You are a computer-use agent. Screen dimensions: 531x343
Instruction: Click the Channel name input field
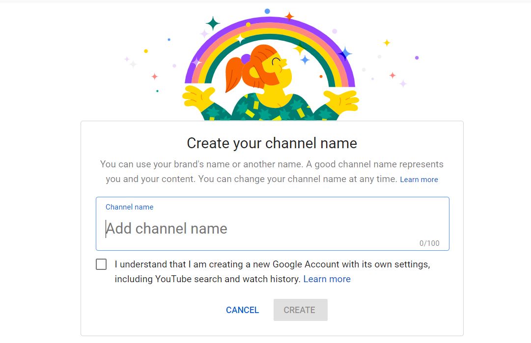click(272, 224)
